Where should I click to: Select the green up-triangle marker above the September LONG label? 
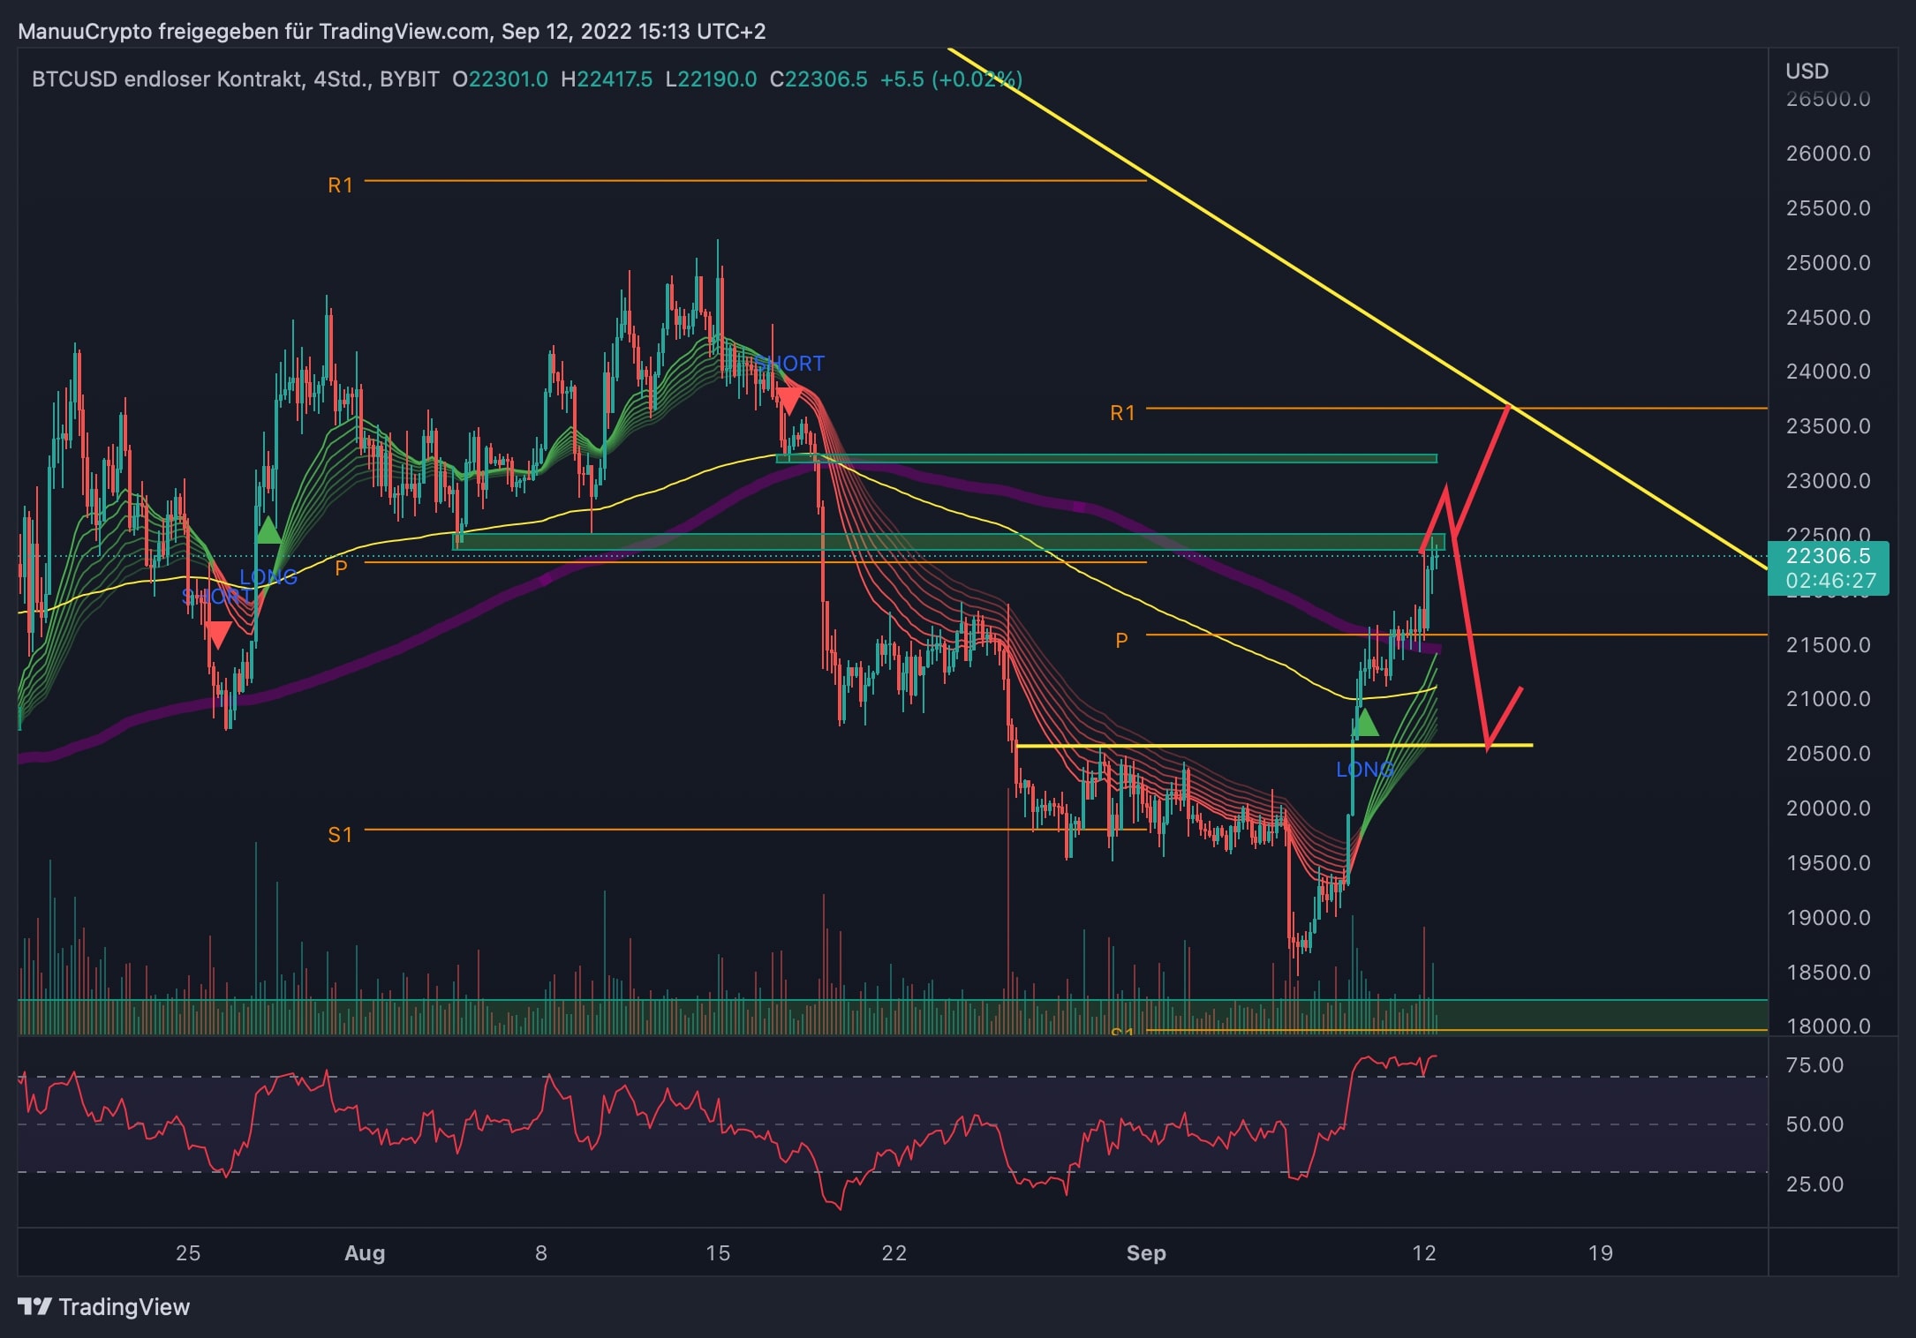click(x=1365, y=723)
